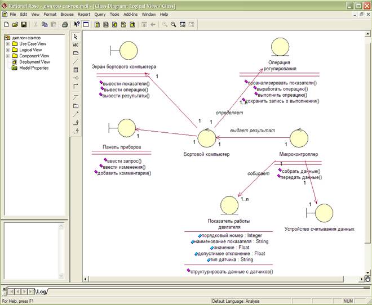The width and height of the screenshot is (372, 305).
Task: Select the Микроконтроллер class circle
Action: click(x=299, y=138)
